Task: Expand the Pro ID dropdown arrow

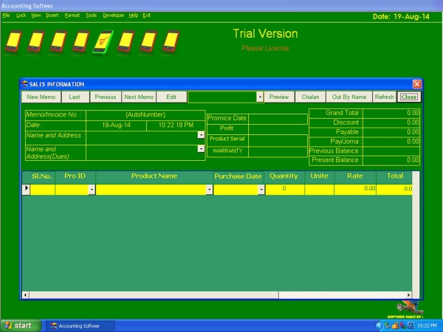Action: click(92, 190)
